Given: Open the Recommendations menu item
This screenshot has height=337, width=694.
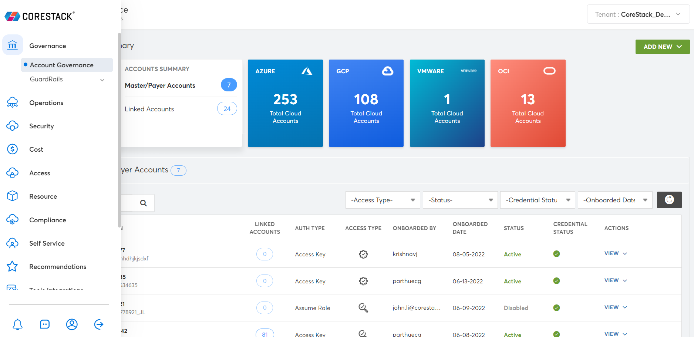Looking at the screenshot, I should [58, 267].
